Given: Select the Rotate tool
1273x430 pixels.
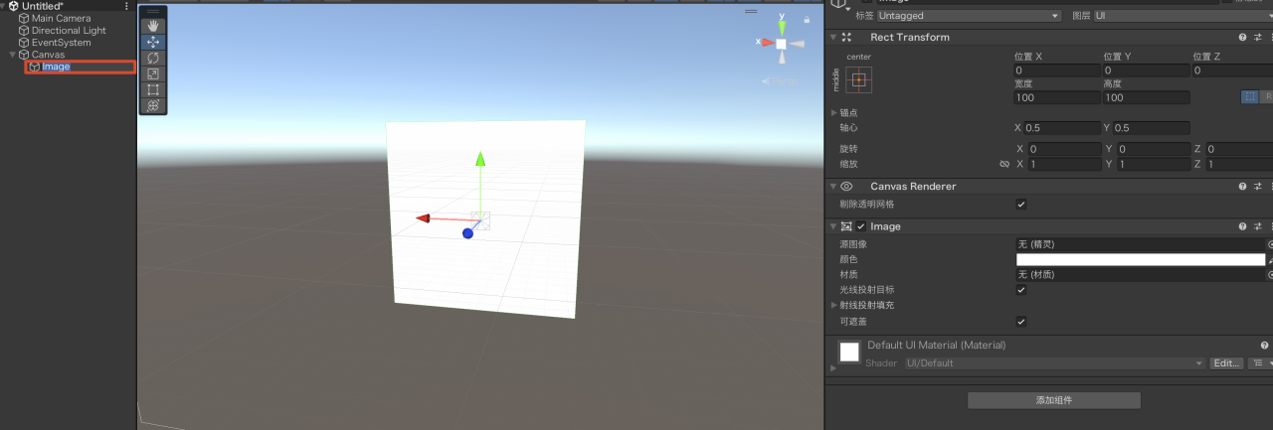Looking at the screenshot, I should (x=152, y=58).
